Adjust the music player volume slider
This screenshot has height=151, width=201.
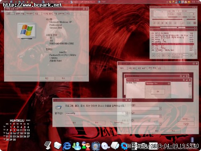coord(174,17)
